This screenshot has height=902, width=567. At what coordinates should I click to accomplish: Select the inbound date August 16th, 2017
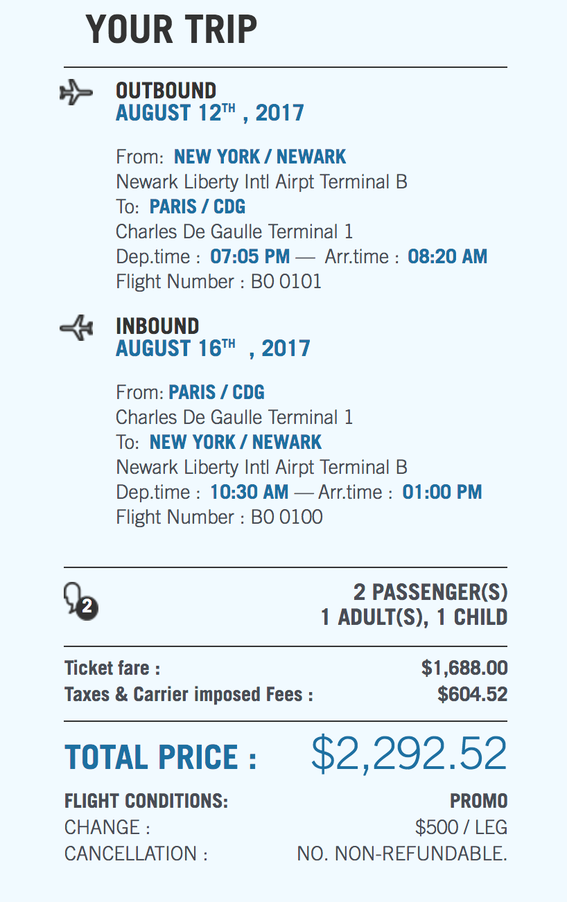tap(212, 348)
